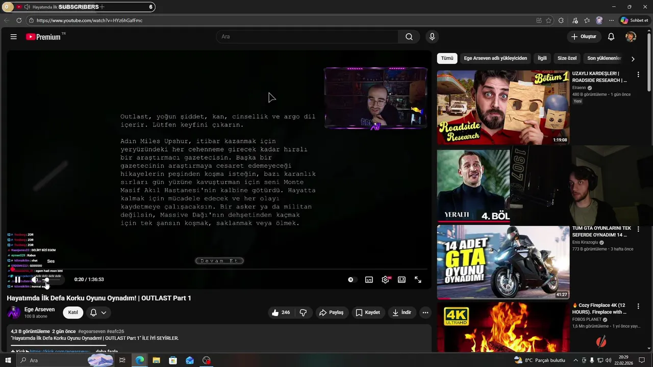Save video to playlist with Kaydet
The width and height of the screenshot is (653, 367).
click(368, 312)
